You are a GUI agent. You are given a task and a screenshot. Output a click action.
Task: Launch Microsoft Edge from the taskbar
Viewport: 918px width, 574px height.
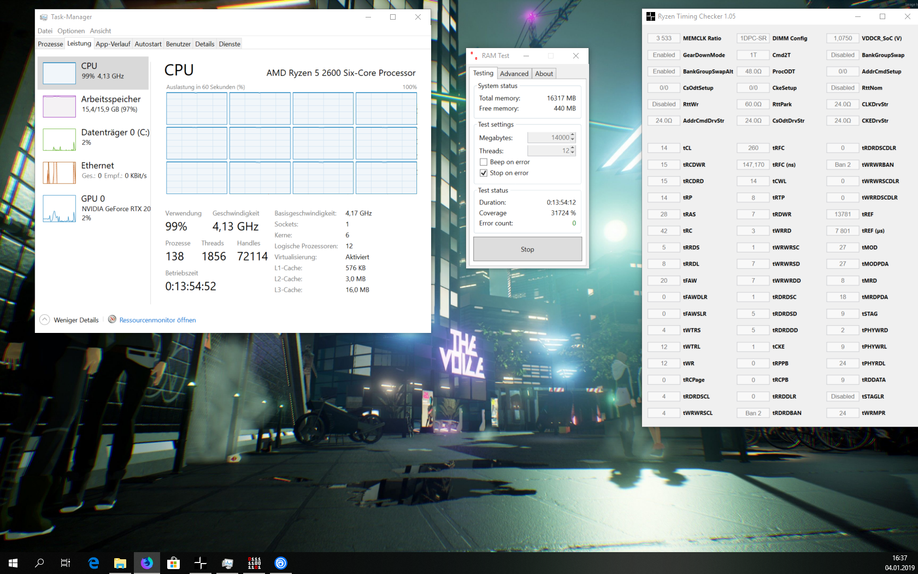pyautogui.click(x=93, y=563)
